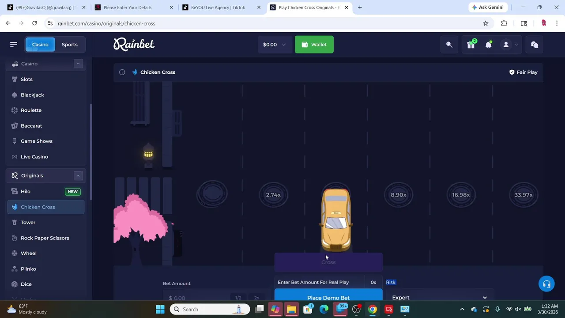Open browser extensions puzzle icon

tap(504, 23)
